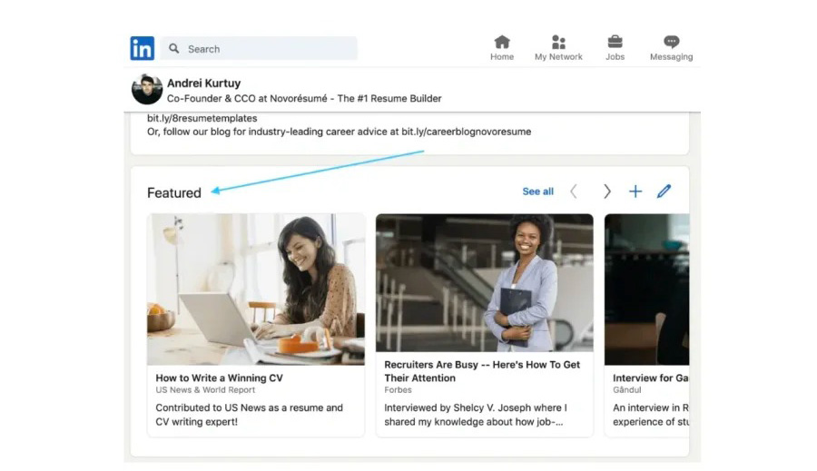Show previous featured items with left chevron
This screenshot has width=817, height=471.
[x=574, y=191]
